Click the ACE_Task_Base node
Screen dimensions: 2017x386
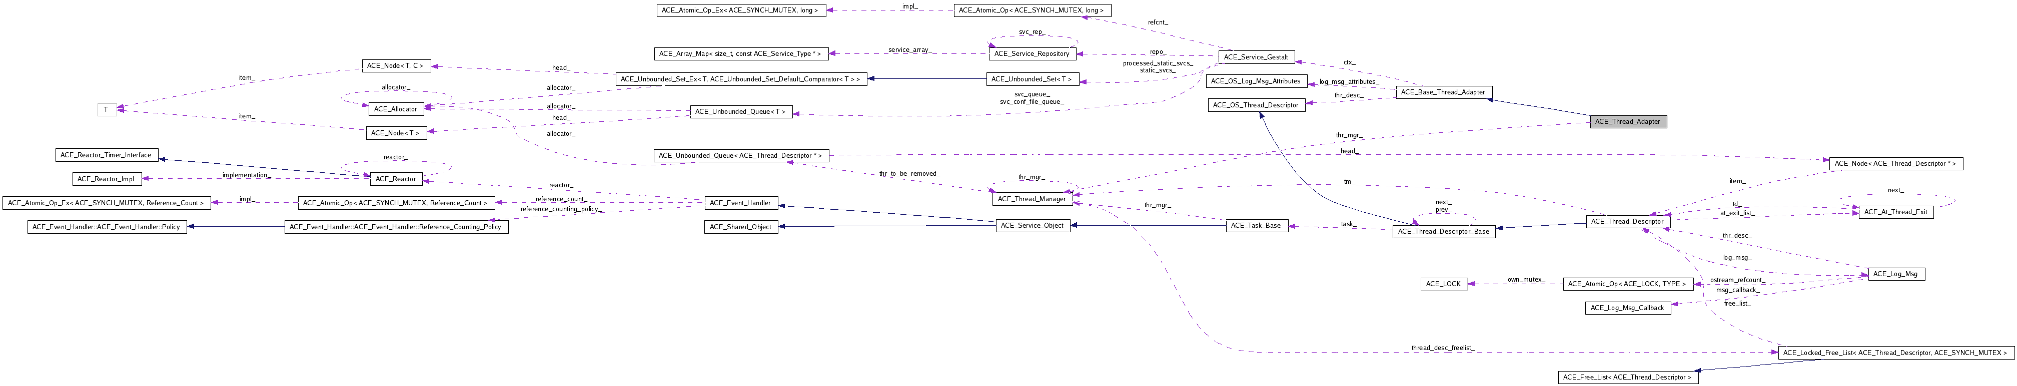[x=1255, y=226]
